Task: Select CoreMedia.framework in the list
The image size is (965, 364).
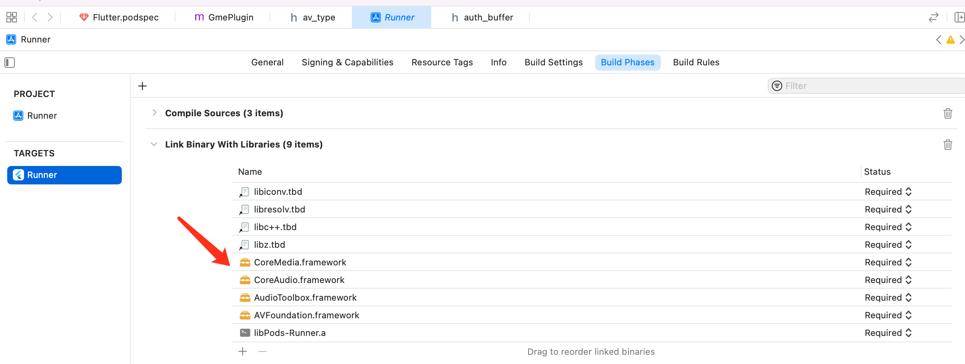Action: (592, 262)
